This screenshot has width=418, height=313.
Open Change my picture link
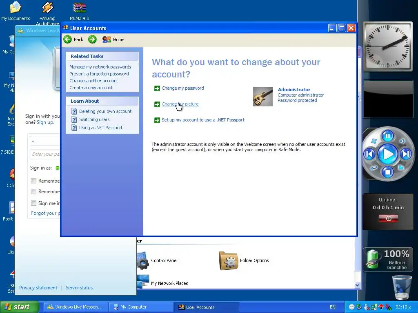point(180,104)
